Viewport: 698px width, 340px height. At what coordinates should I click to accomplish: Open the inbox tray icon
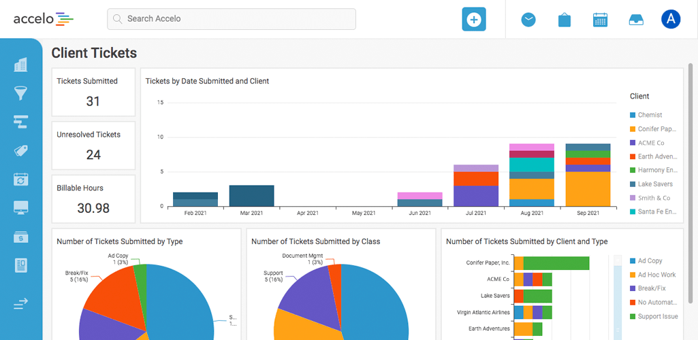[636, 20]
